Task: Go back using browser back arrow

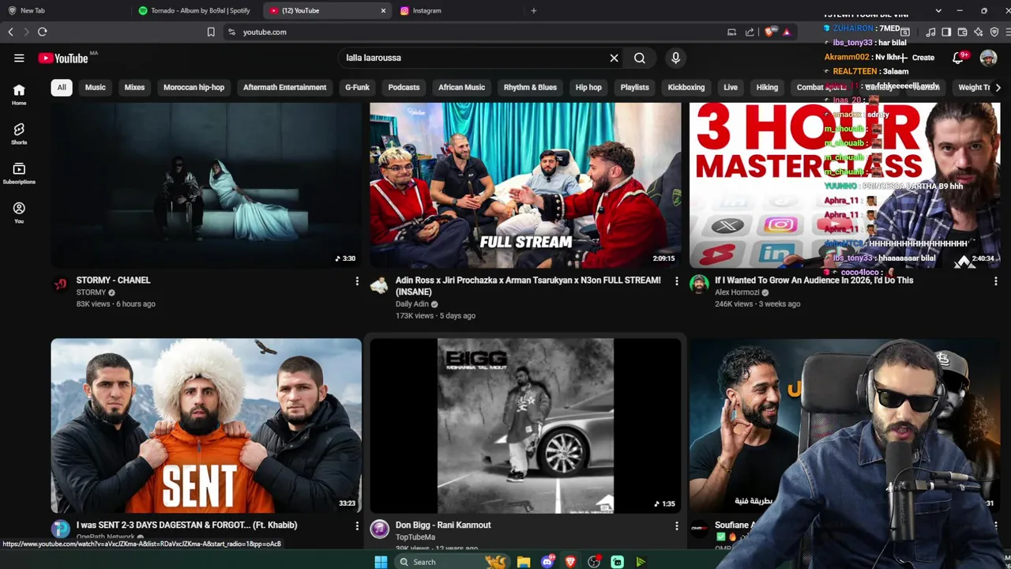Action: pyautogui.click(x=10, y=32)
